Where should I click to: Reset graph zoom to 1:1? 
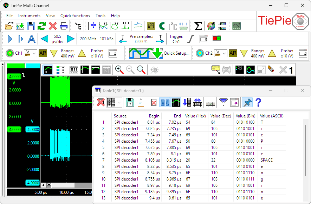point(141,70)
